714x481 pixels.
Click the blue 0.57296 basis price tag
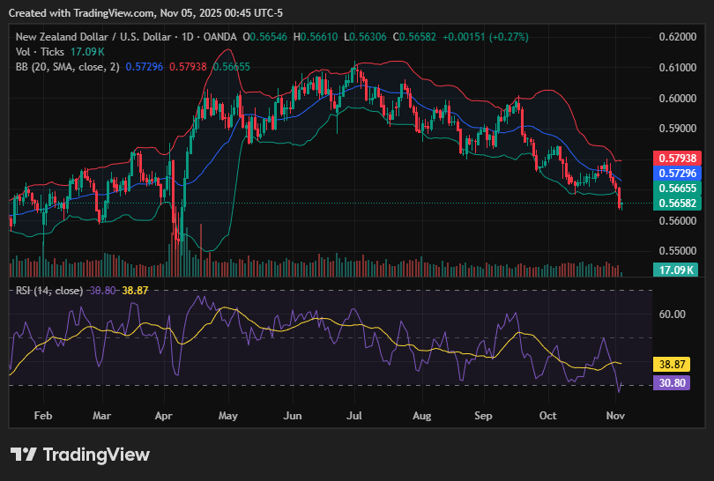coord(675,174)
